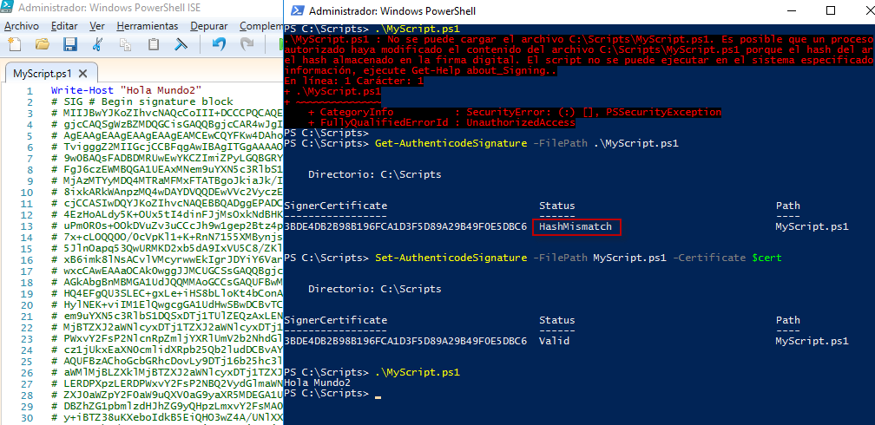Screen dimensions: 875x425
Task: Click the Valid status value
Action: coord(554,341)
